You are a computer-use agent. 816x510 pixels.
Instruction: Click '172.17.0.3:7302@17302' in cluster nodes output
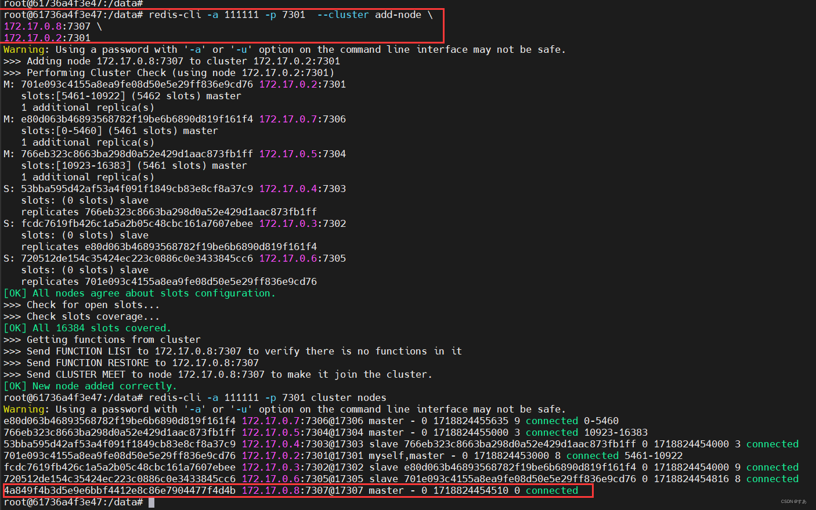coord(302,468)
